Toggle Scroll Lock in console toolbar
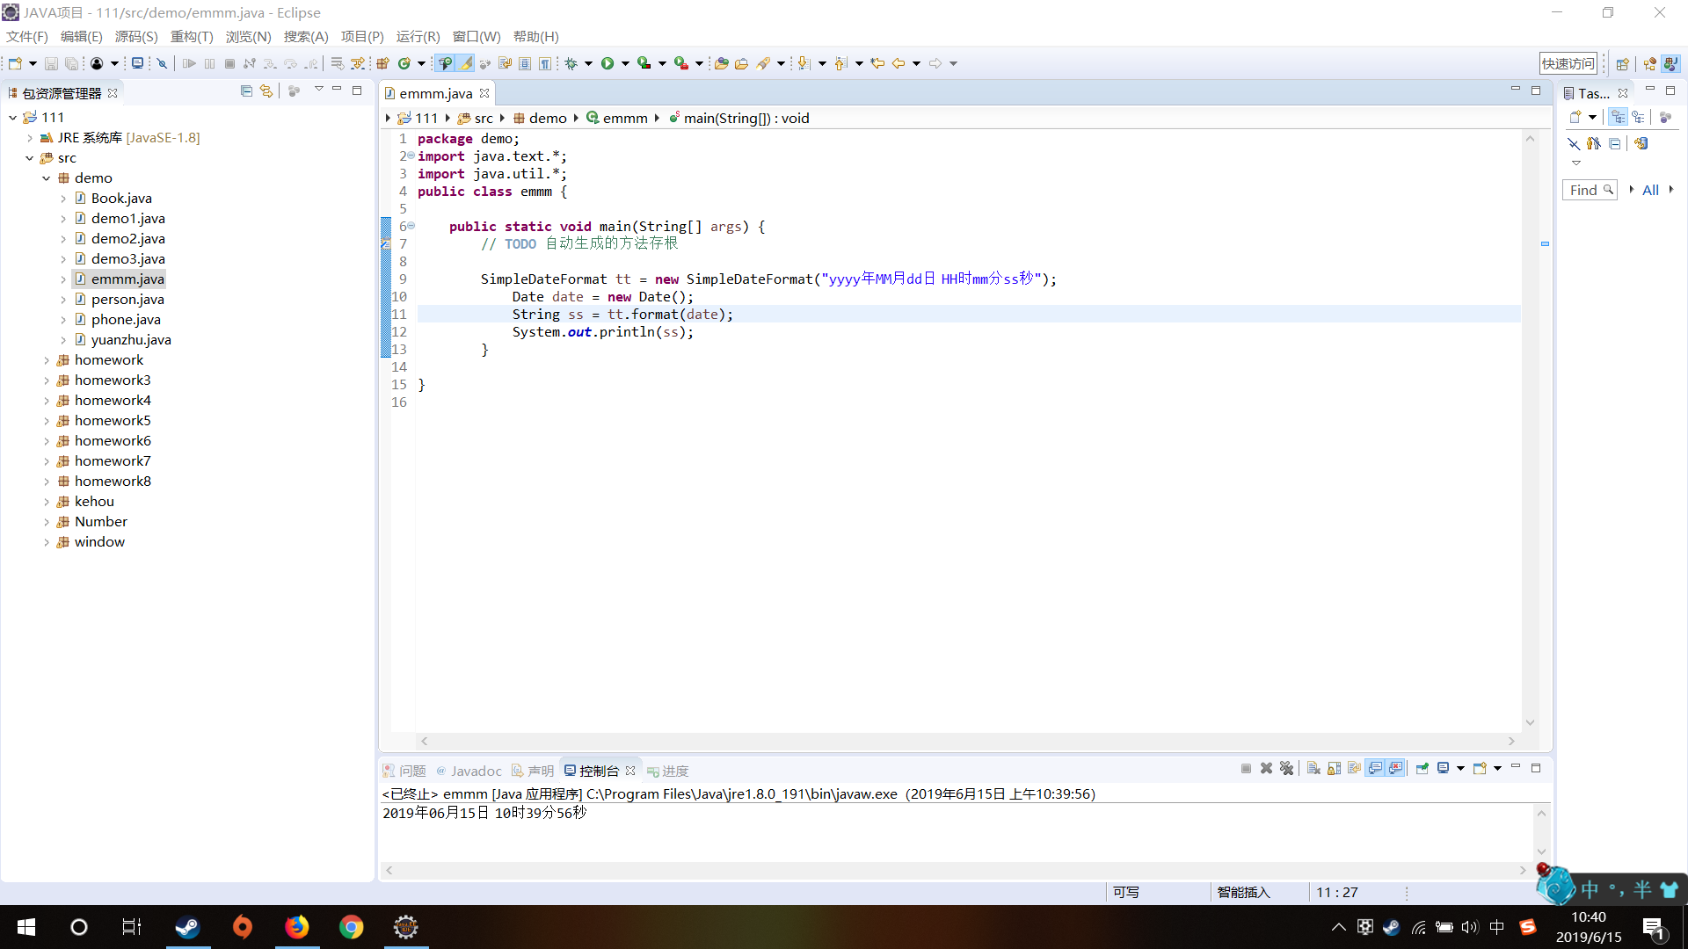The width and height of the screenshot is (1688, 949). pyautogui.click(x=1334, y=769)
